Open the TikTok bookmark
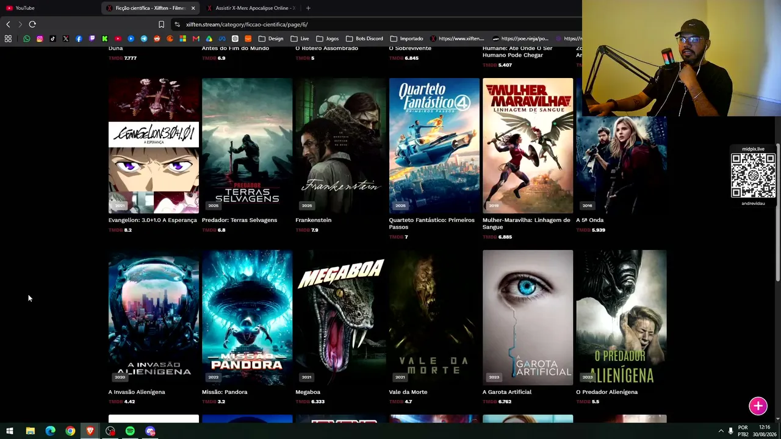The height and width of the screenshot is (439, 781). [52, 38]
